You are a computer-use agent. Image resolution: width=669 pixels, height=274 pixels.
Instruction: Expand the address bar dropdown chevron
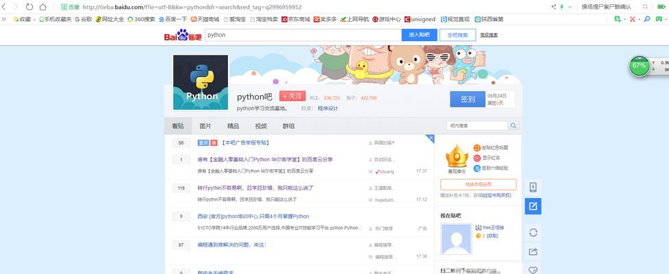click(570, 7)
